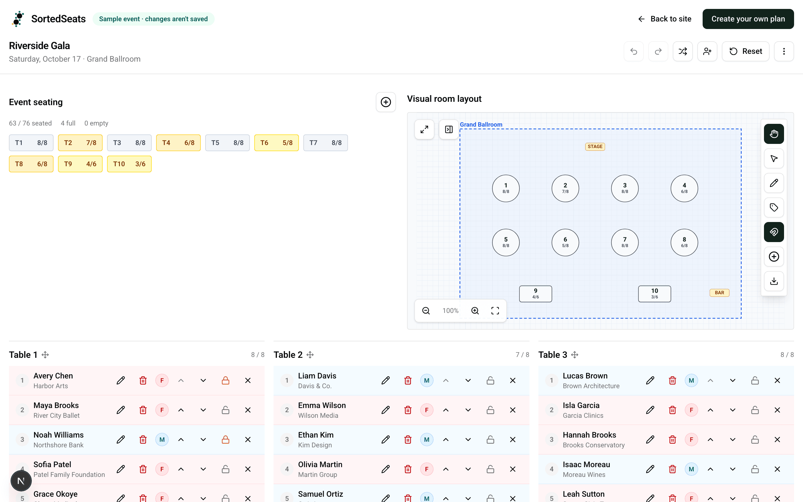
Task: Click the redo arrow icon
Action: [658, 51]
